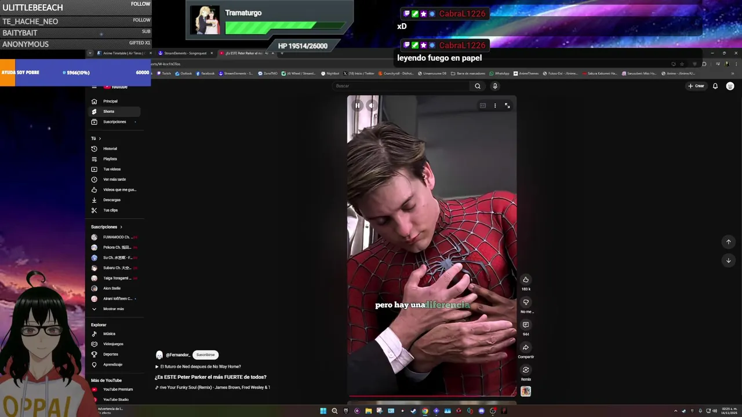Open the Crunchyroll bookmark
The image size is (742, 417).
[x=396, y=74]
